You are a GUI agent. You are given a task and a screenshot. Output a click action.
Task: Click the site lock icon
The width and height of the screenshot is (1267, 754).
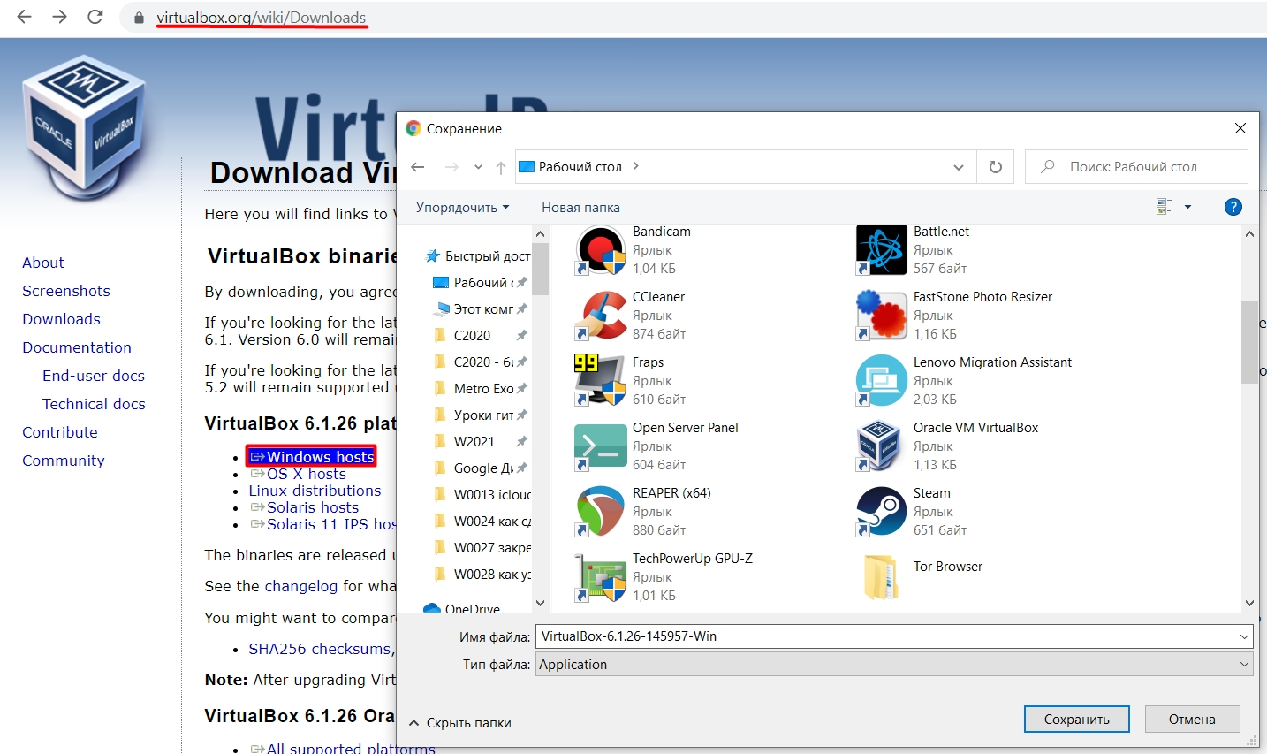139,18
